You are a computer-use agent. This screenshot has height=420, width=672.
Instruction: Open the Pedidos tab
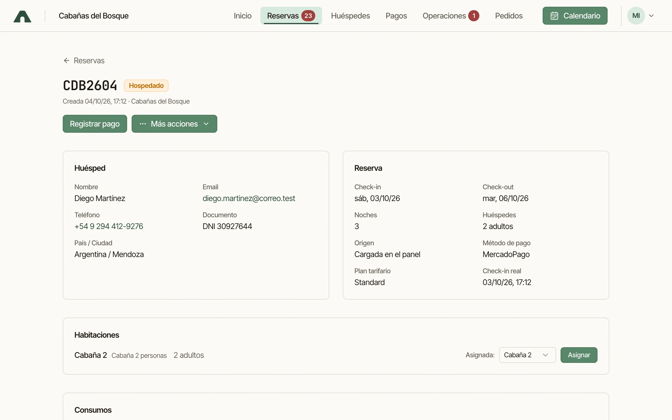[508, 16]
